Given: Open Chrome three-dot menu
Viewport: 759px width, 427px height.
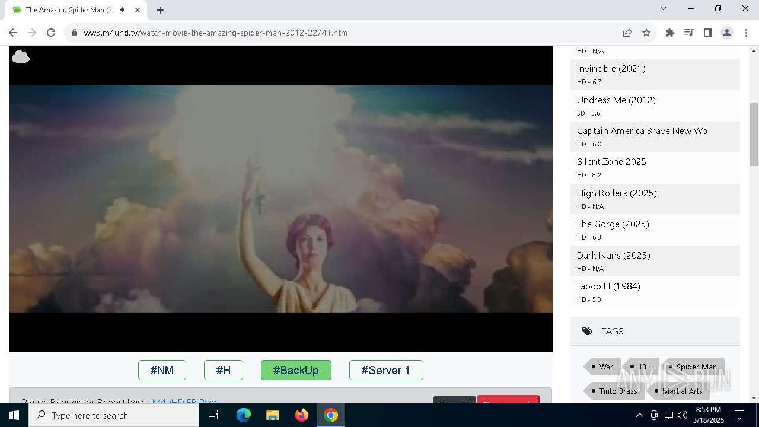Looking at the screenshot, I should point(745,33).
